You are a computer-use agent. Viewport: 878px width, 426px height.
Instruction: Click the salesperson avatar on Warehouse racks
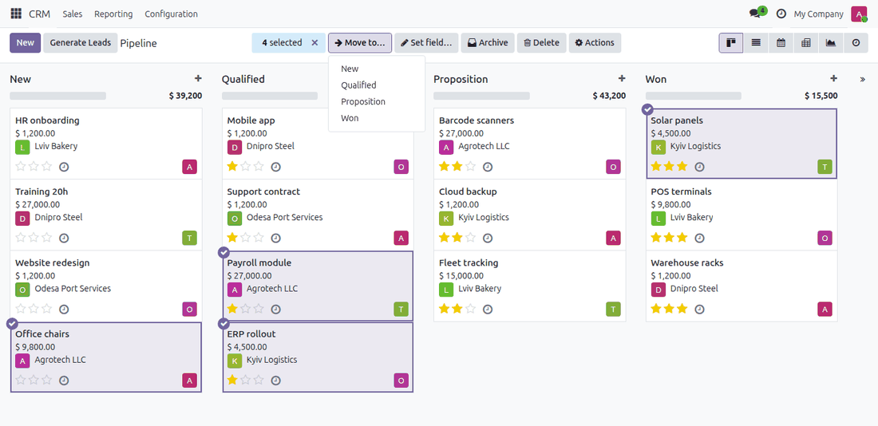coord(825,309)
